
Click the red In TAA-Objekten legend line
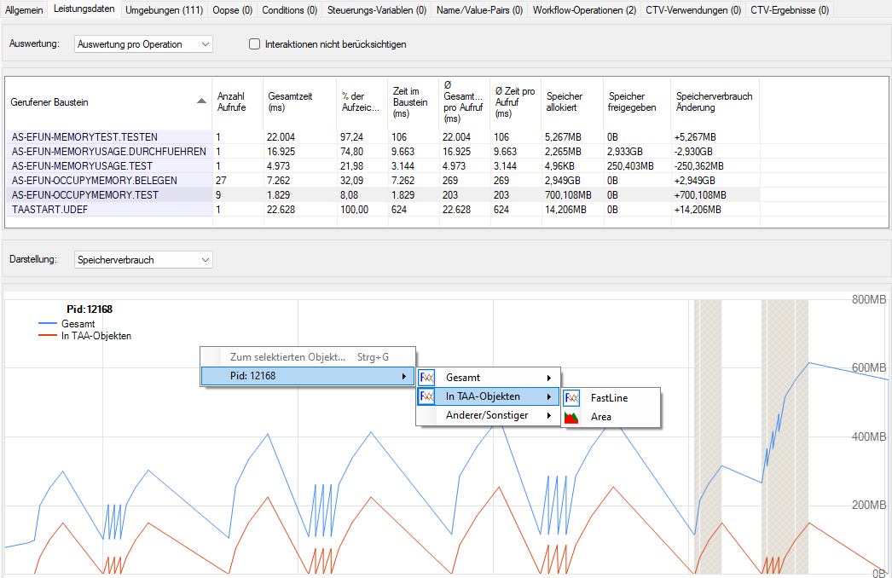[48, 336]
